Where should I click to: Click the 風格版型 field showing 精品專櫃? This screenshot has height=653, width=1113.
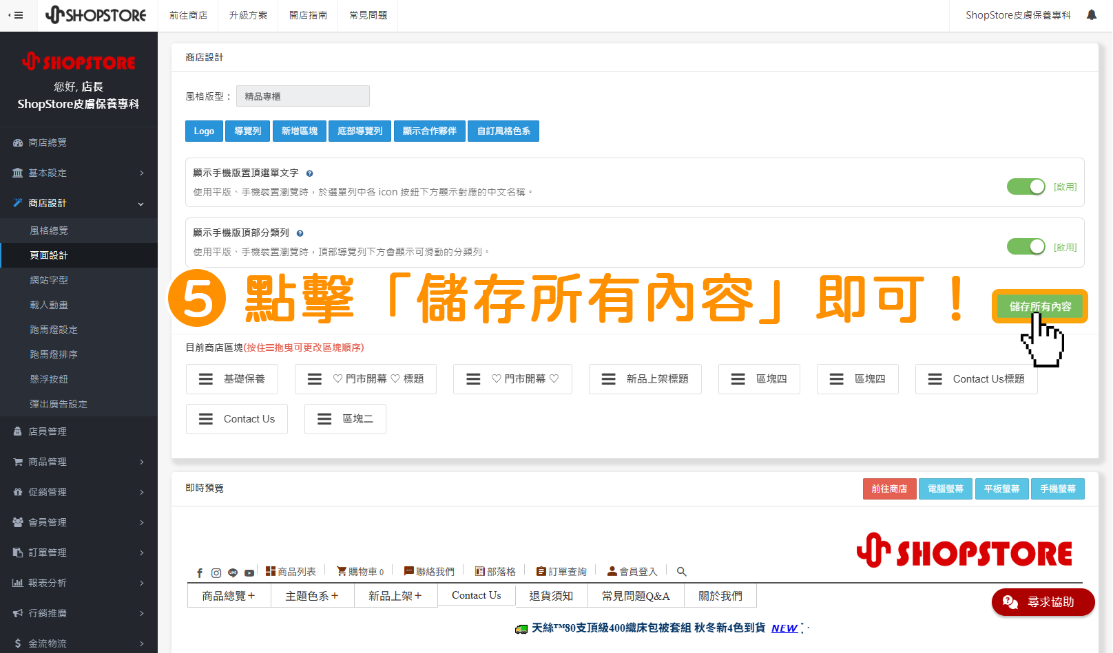tap(303, 96)
